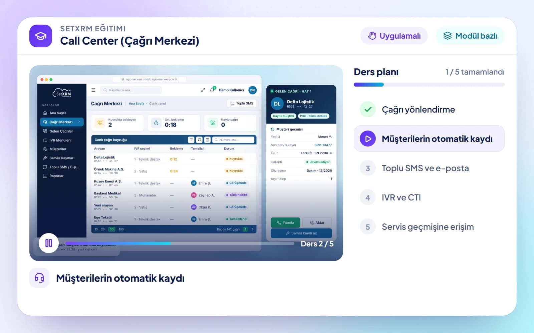This screenshot has height=333, width=534.
Task: Open the hamburger menu in SetXRM
Action: click(x=93, y=90)
